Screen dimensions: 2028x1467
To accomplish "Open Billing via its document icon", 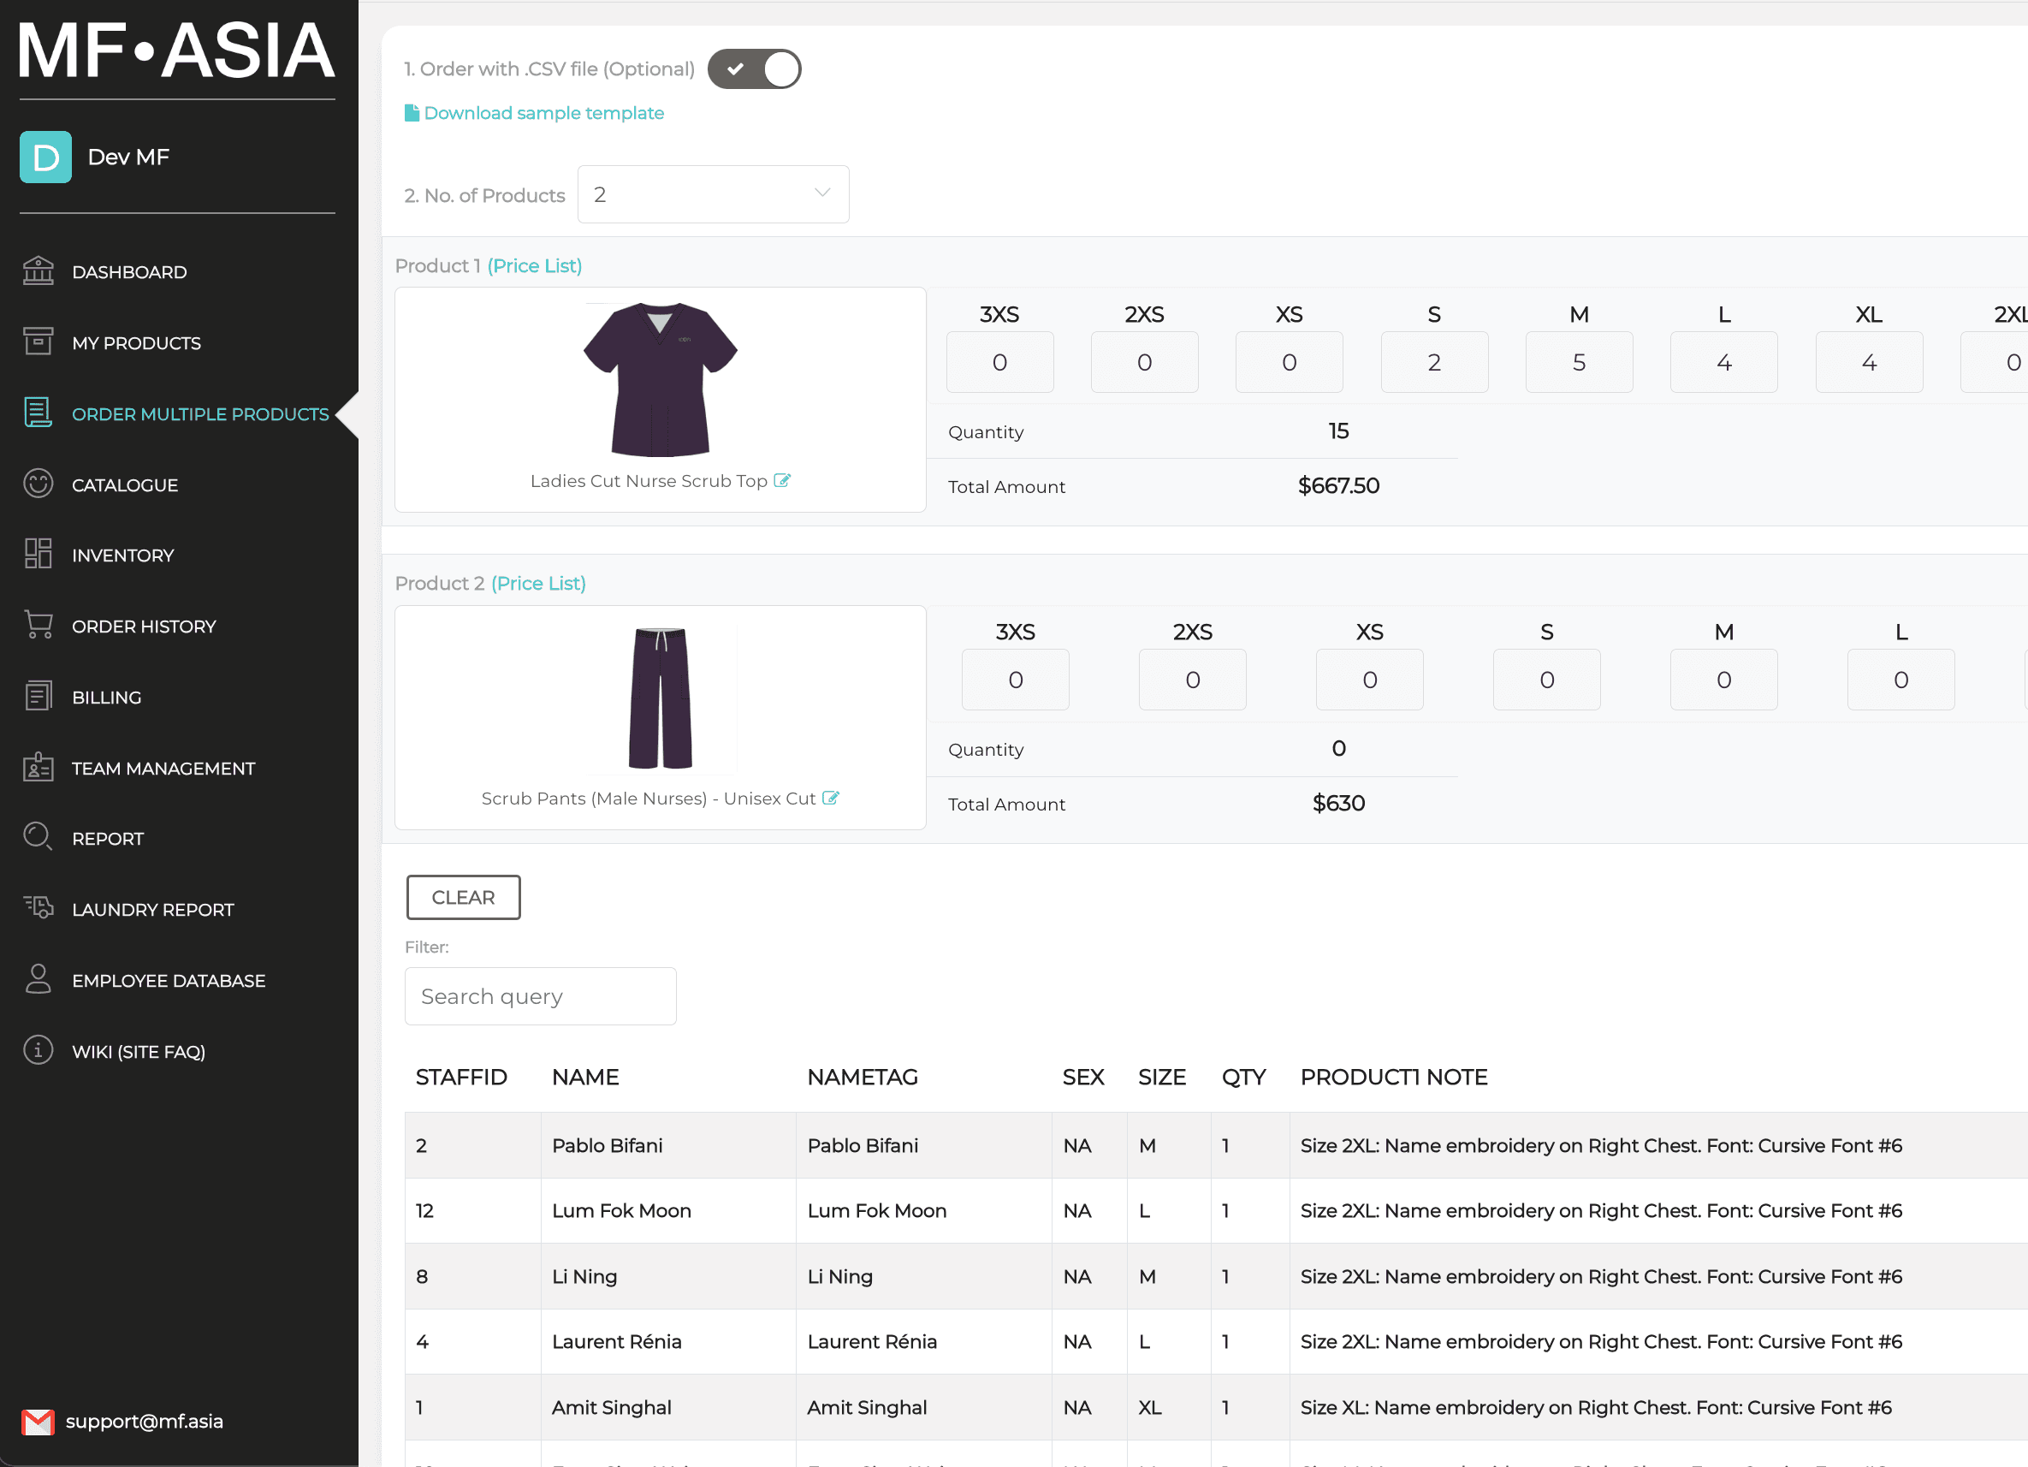I will (39, 696).
